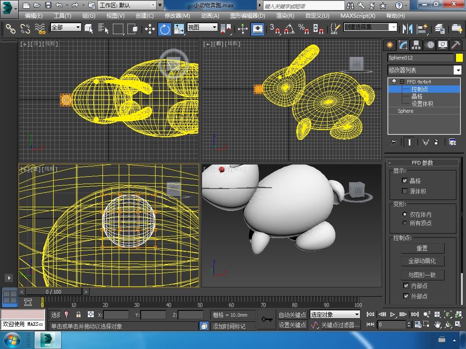Select the 所有顶点 radio option

[405, 223]
